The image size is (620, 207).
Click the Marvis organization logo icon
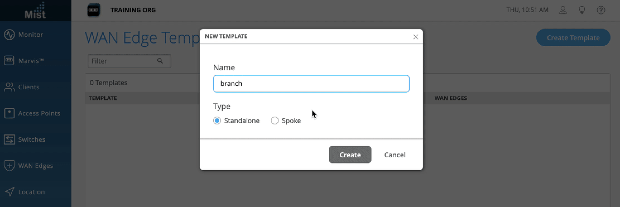(93, 10)
